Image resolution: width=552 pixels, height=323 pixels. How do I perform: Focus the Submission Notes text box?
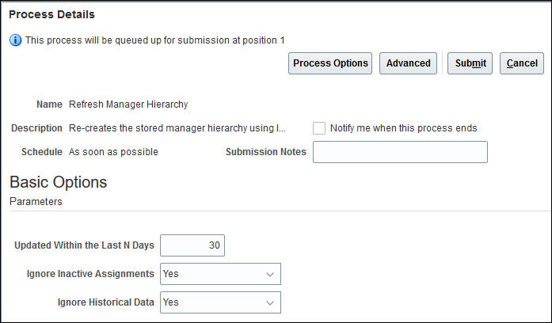tap(400, 152)
